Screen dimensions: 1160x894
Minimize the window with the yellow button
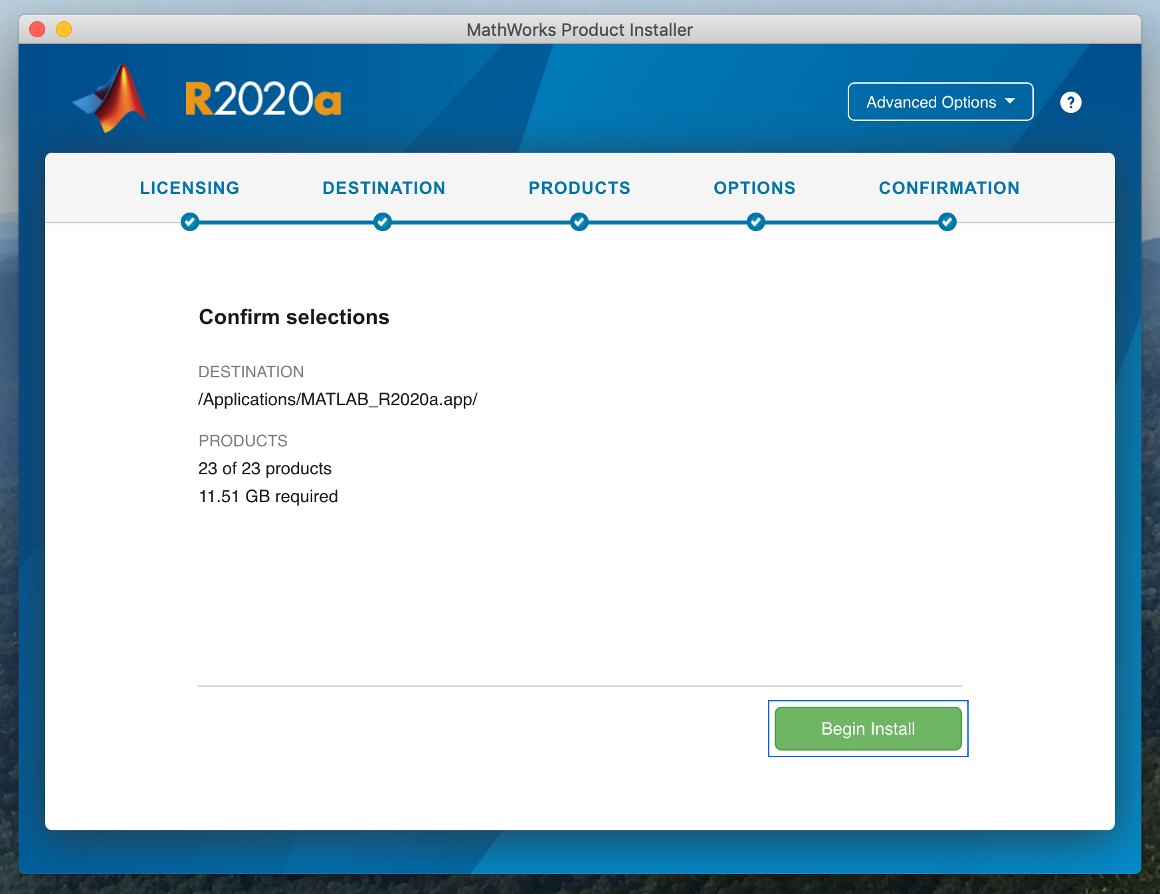(64, 29)
